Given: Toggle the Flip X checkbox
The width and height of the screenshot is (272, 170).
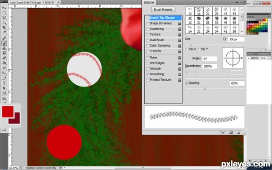Looking at the screenshot, I should [187, 49].
